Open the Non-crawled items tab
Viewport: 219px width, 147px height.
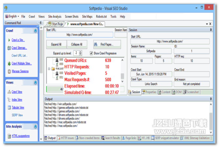[88, 138]
